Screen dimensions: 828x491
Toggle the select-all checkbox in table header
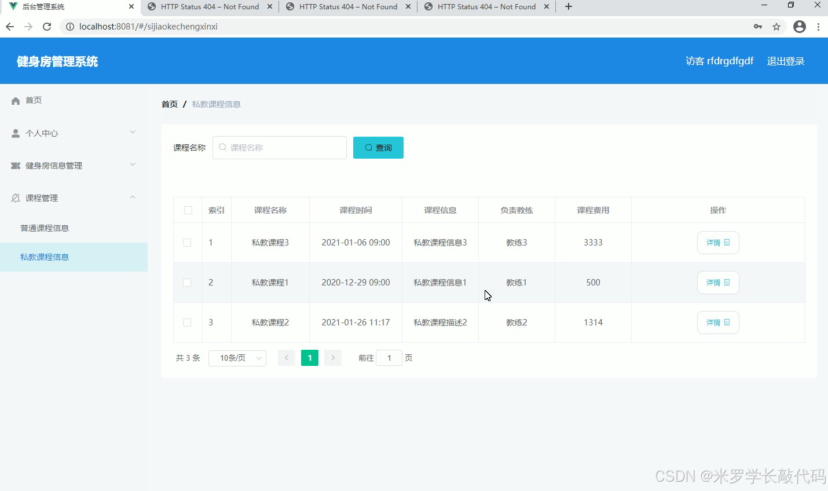(188, 210)
